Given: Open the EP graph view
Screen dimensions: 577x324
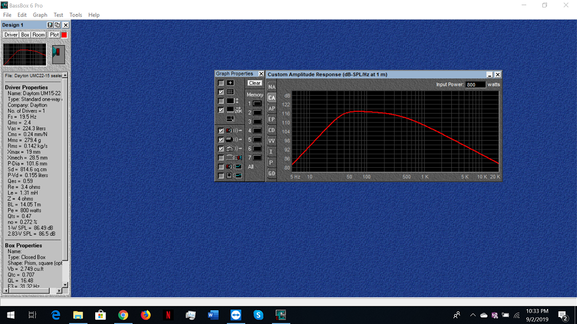Looking at the screenshot, I should pyautogui.click(x=271, y=119).
